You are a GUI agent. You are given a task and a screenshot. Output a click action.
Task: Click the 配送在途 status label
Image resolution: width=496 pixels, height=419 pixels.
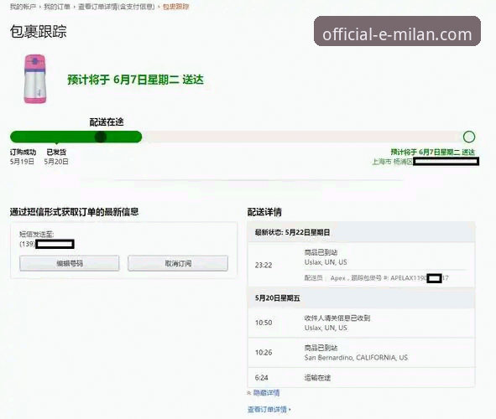point(107,122)
